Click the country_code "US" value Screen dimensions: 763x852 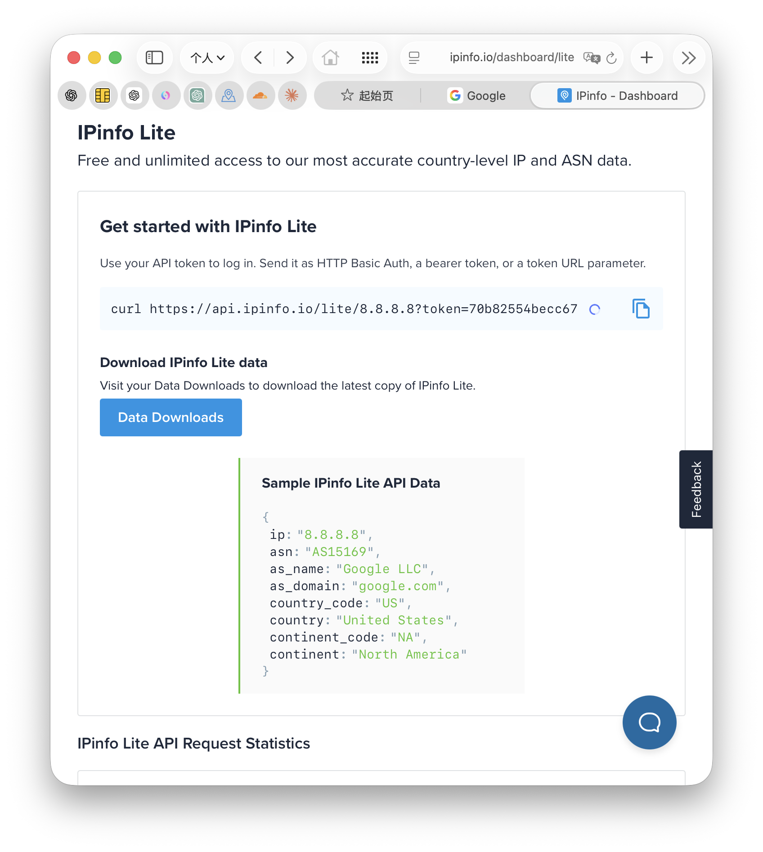pyautogui.click(x=390, y=603)
